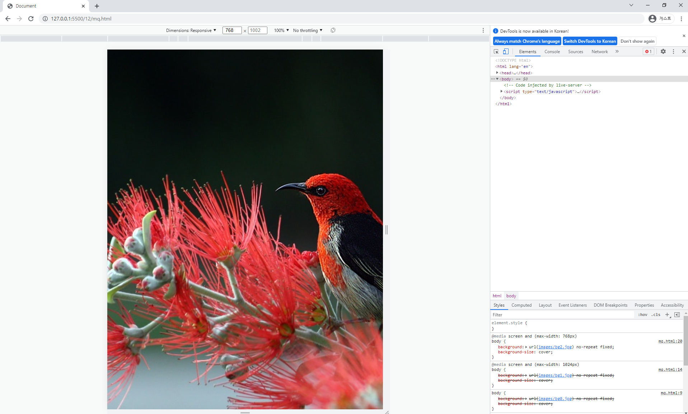Rotate the viewport orientation
This screenshot has width=688, height=414.
pyautogui.click(x=333, y=30)
